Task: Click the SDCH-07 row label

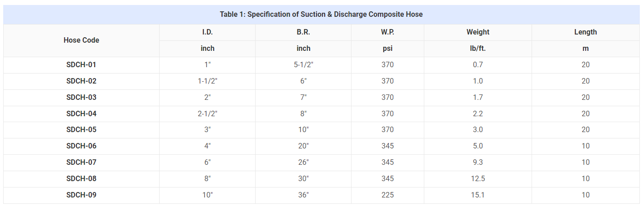Action: (x=81, y=163)
